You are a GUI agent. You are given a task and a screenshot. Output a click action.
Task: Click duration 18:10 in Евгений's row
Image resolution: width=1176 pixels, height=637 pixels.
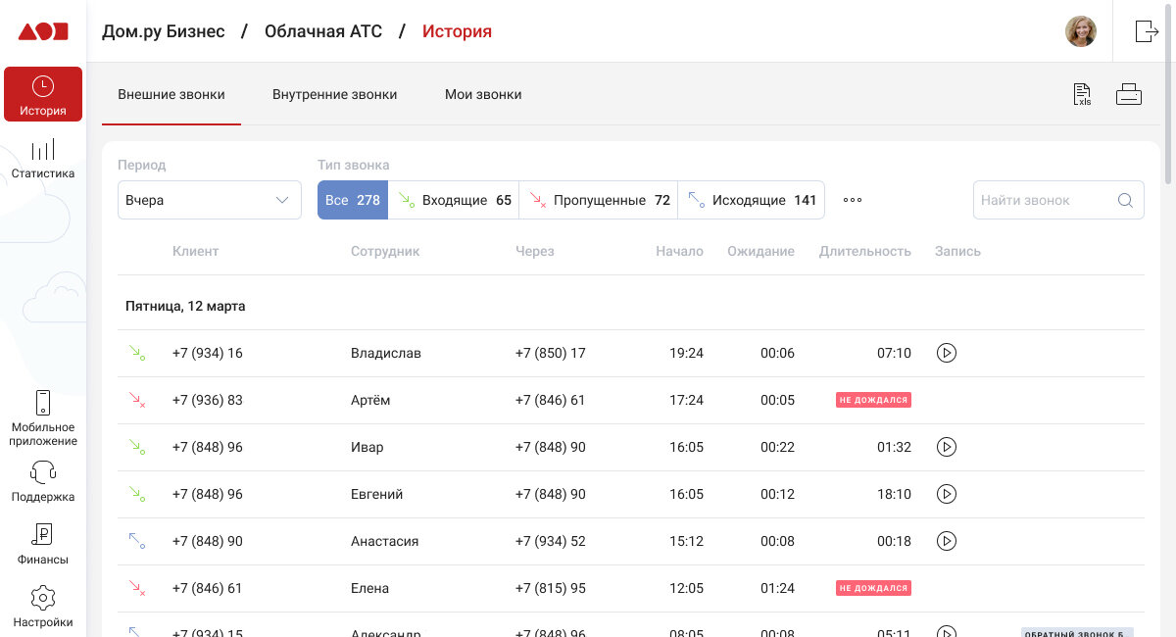pos(894,494)
